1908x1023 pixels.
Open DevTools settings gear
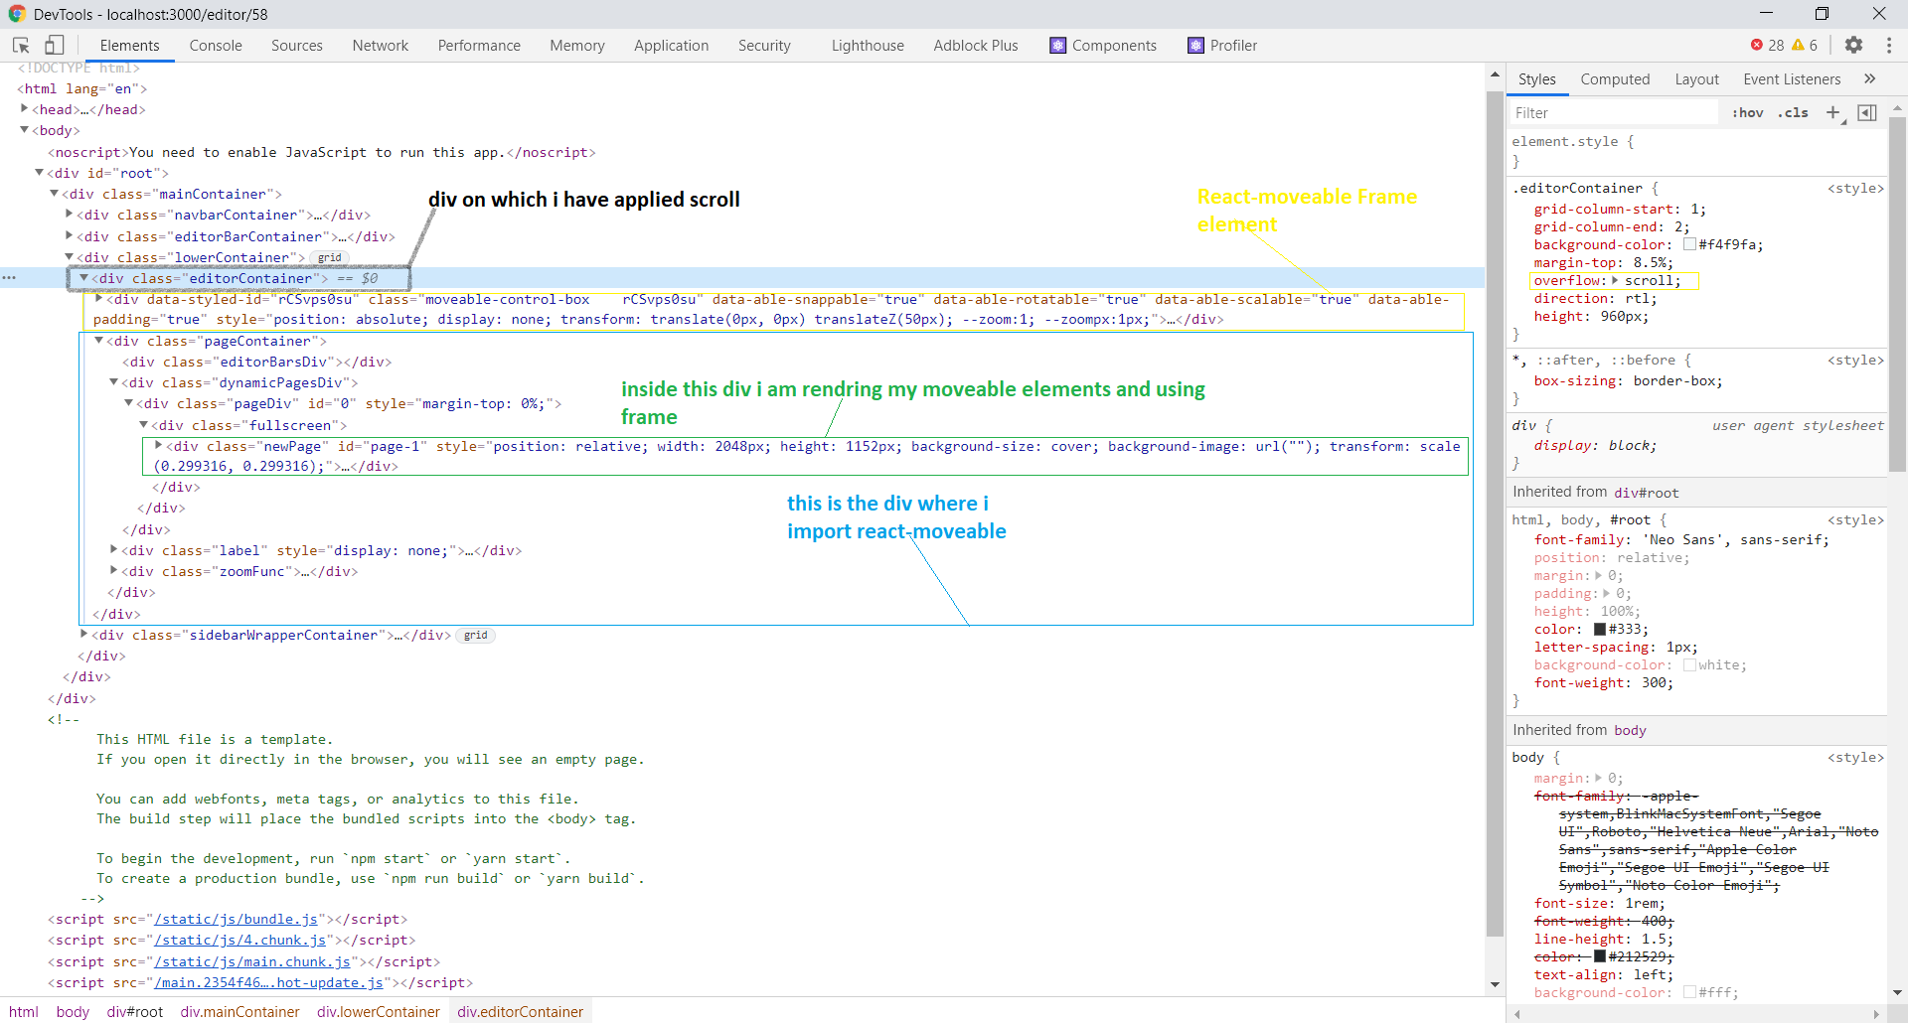(1853, 46)
